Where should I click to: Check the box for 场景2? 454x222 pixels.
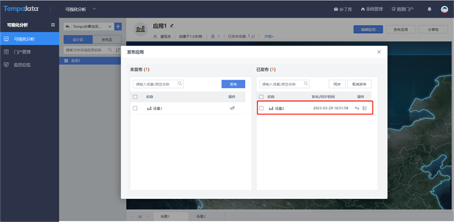point(261,108)
